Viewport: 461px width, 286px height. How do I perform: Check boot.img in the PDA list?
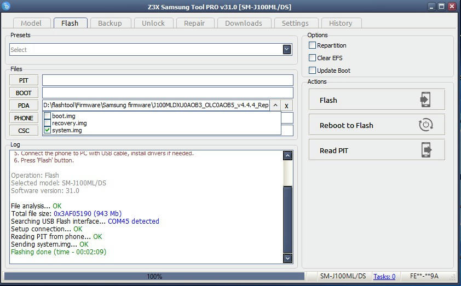click(x=47, y=116)
